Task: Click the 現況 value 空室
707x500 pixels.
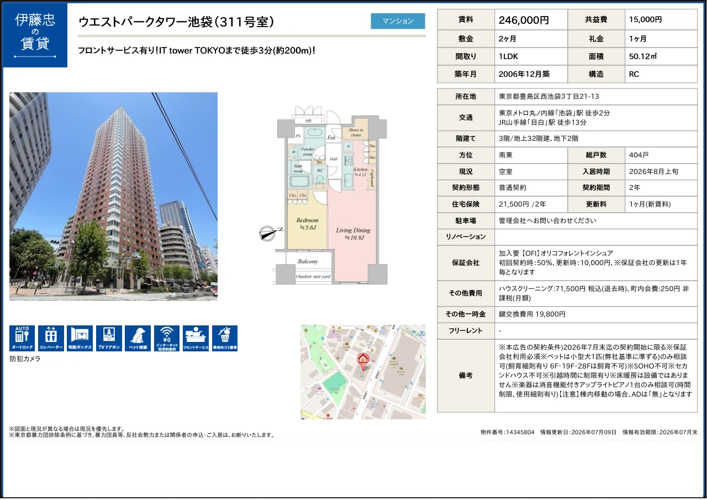Action: click(505, 171)
